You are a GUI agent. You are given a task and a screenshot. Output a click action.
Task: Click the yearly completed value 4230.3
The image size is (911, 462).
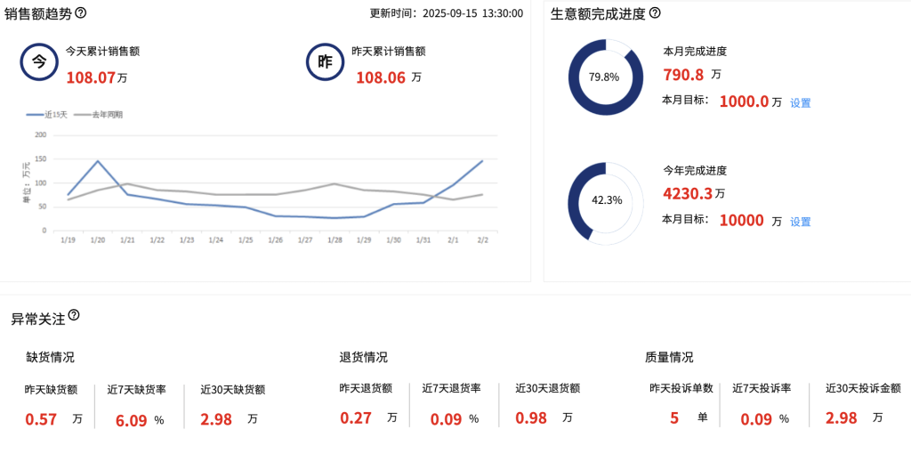click(688, 193)
